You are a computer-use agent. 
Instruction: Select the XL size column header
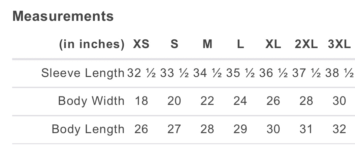(x=273, y=44)
